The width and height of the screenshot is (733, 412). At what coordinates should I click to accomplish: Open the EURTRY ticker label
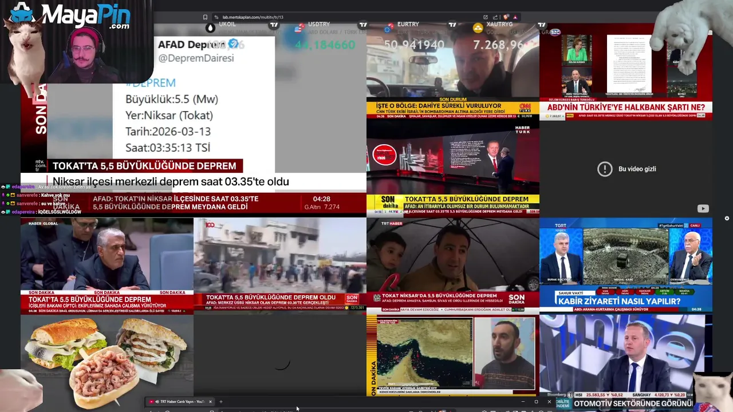tap(408, 25)
